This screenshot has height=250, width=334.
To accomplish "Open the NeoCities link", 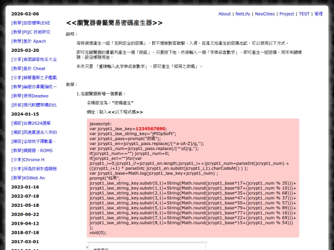I will [265, 14].
